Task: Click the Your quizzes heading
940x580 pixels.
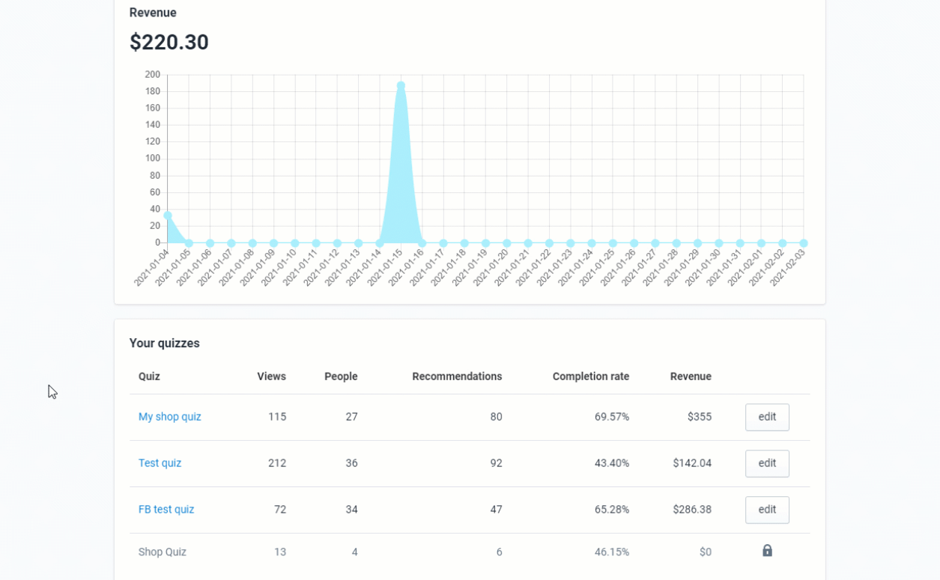Action: click(x=165, y=343)
